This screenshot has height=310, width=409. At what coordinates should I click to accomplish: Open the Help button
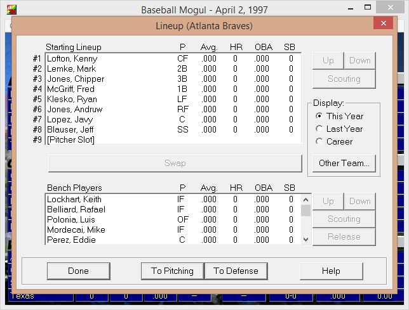tap(331, 271)
